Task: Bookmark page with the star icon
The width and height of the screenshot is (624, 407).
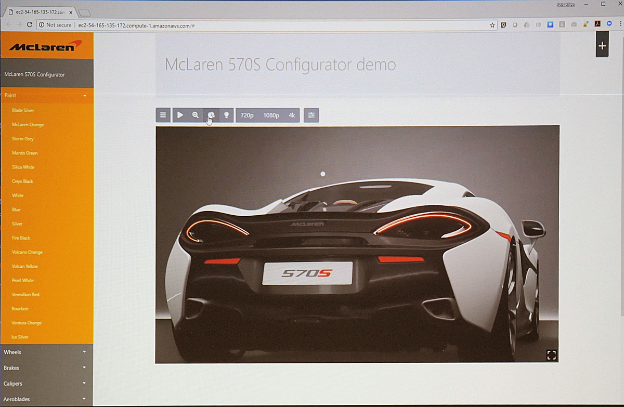Action: coord(492,25)
